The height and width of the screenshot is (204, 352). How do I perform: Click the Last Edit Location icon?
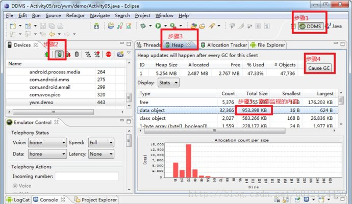(x=43, y=34)
